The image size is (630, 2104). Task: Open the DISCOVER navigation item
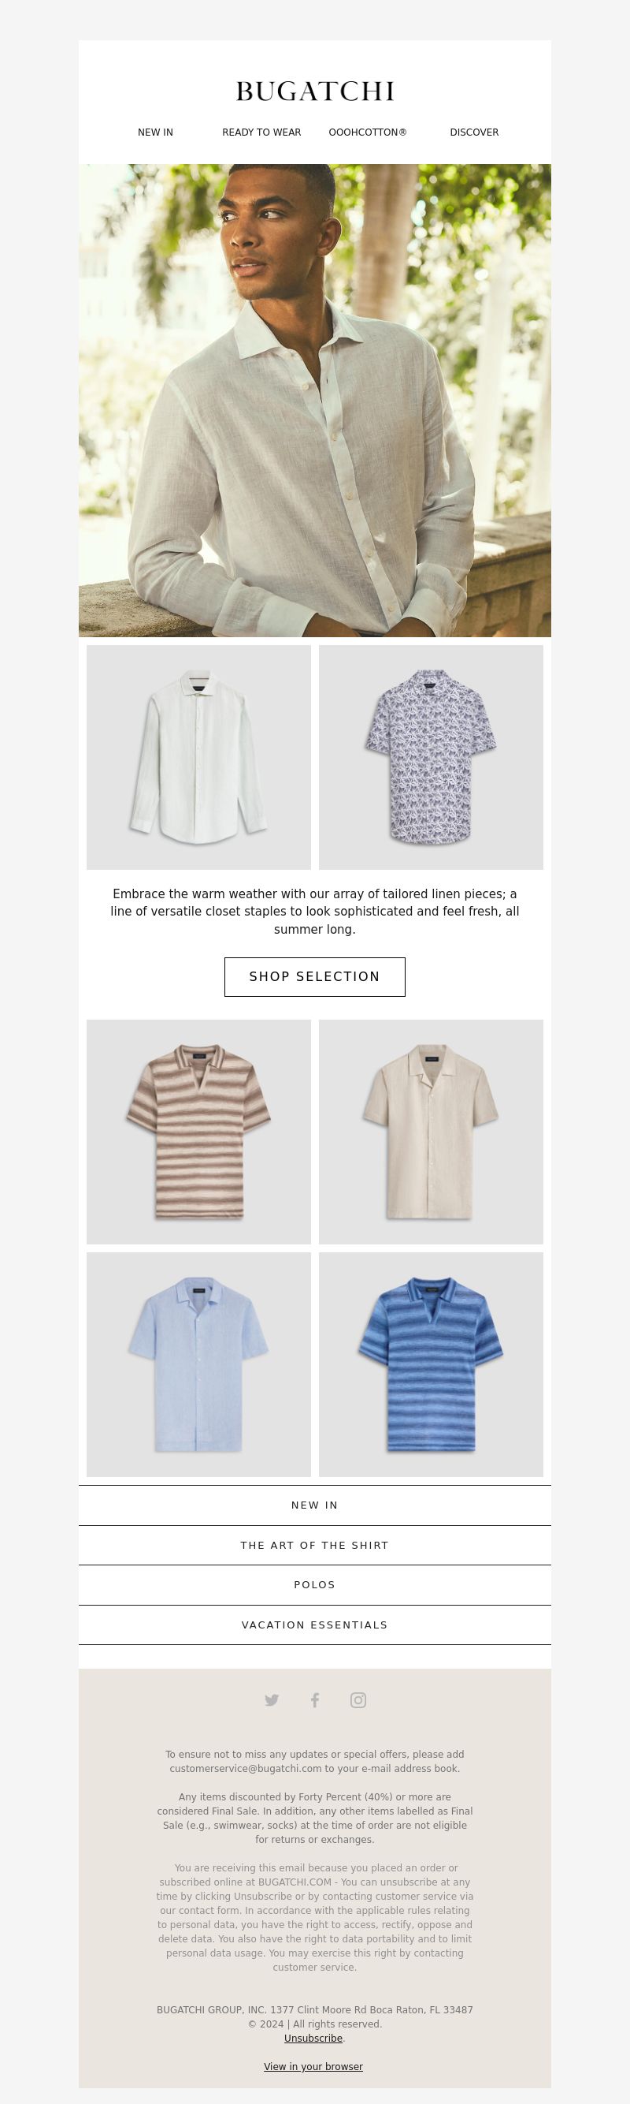(x=474, y=132)
